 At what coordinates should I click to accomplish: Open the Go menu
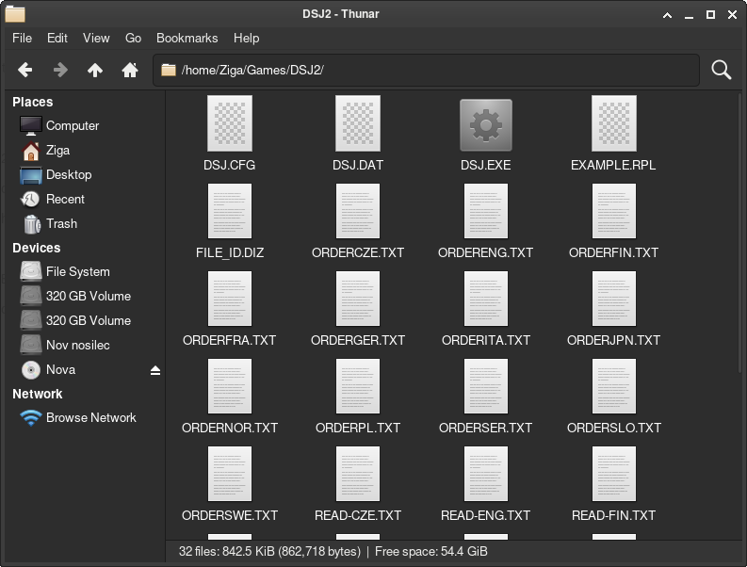(133, 38)
